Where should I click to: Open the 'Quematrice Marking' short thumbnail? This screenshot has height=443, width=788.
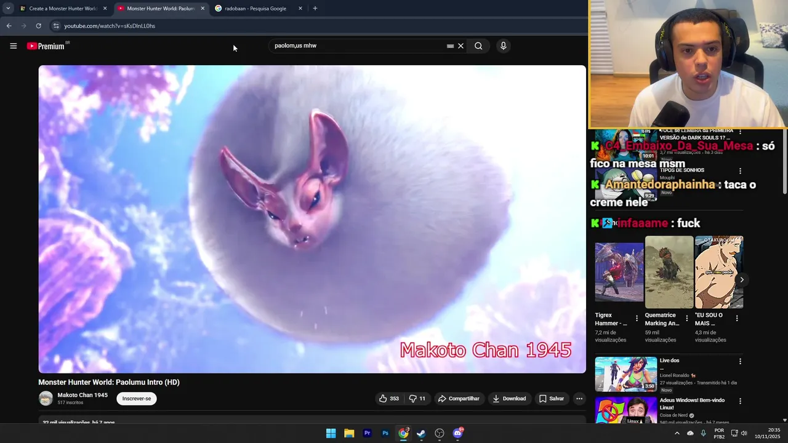point(669,272)
